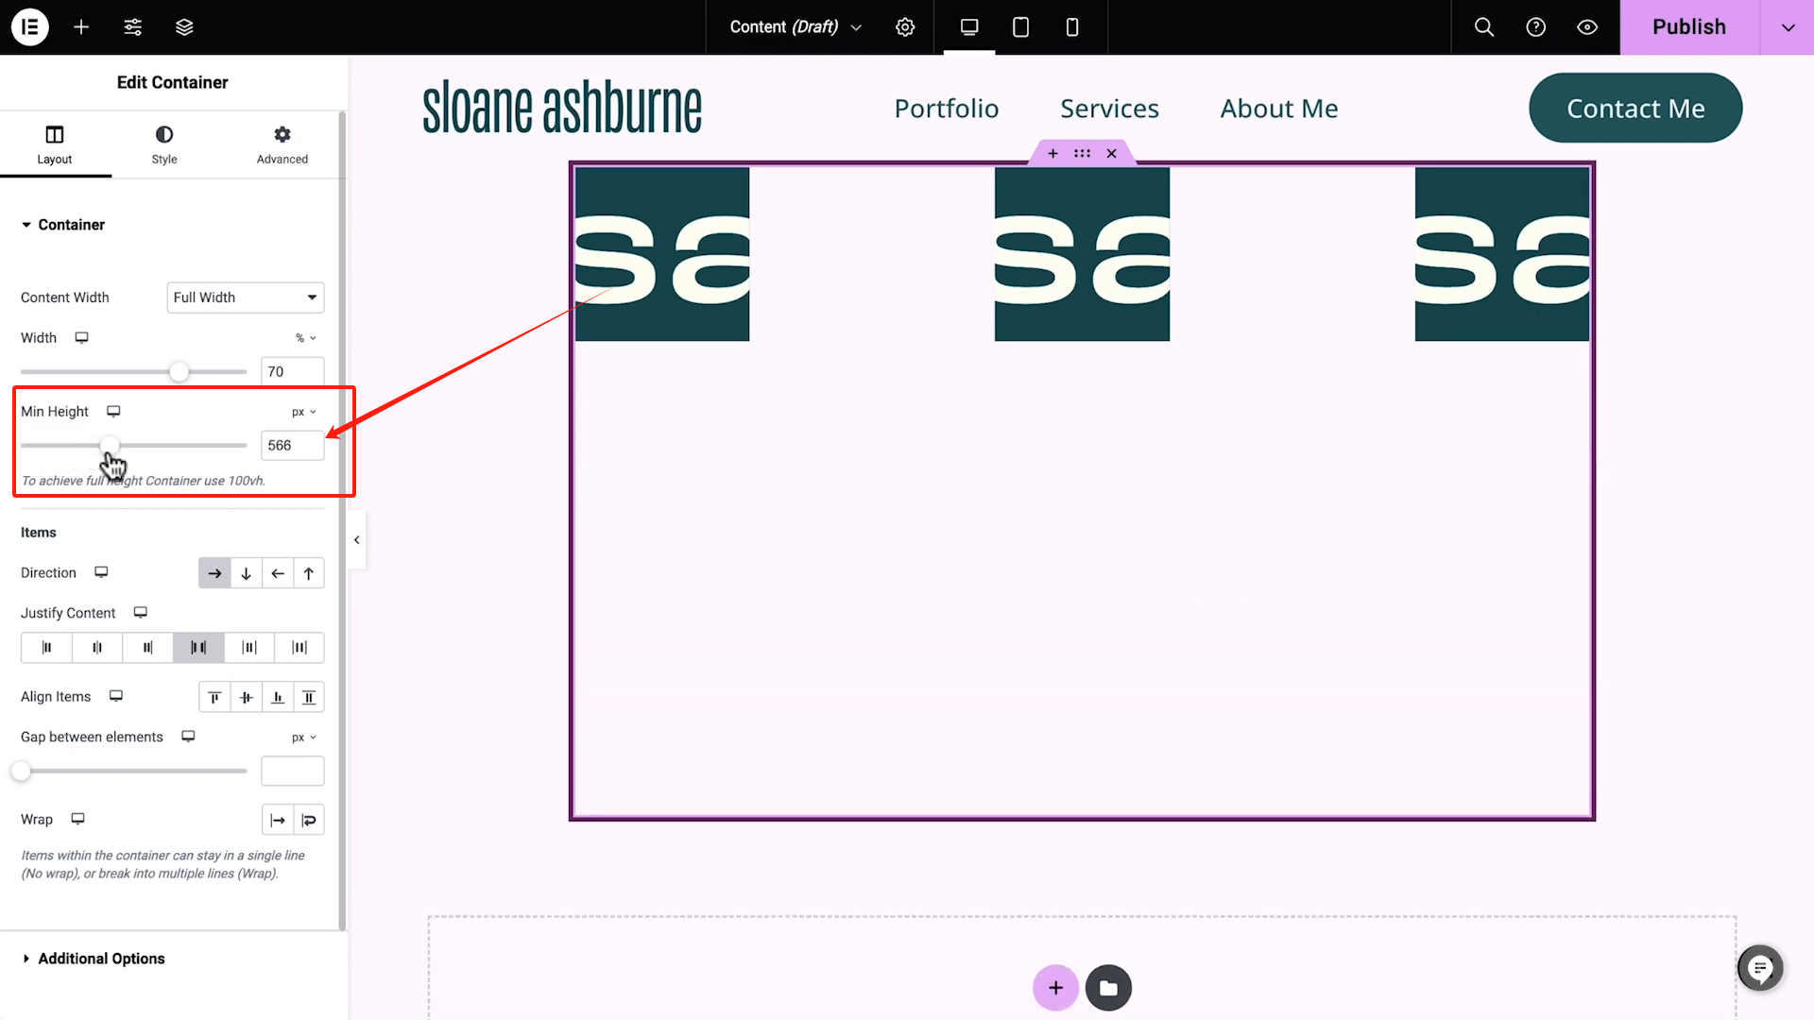Switch to mobile device preview
This screenshot has width=1814, height=1020.
(x=1071, y=26)
